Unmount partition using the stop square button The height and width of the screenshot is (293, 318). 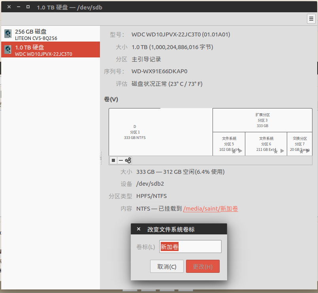(113, 160)
